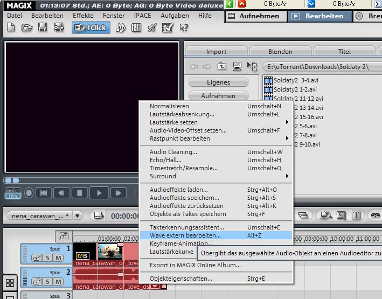This screenshot has height=299, width=382.
Task: Click the context help arrow icon
Action: point(184,27)
